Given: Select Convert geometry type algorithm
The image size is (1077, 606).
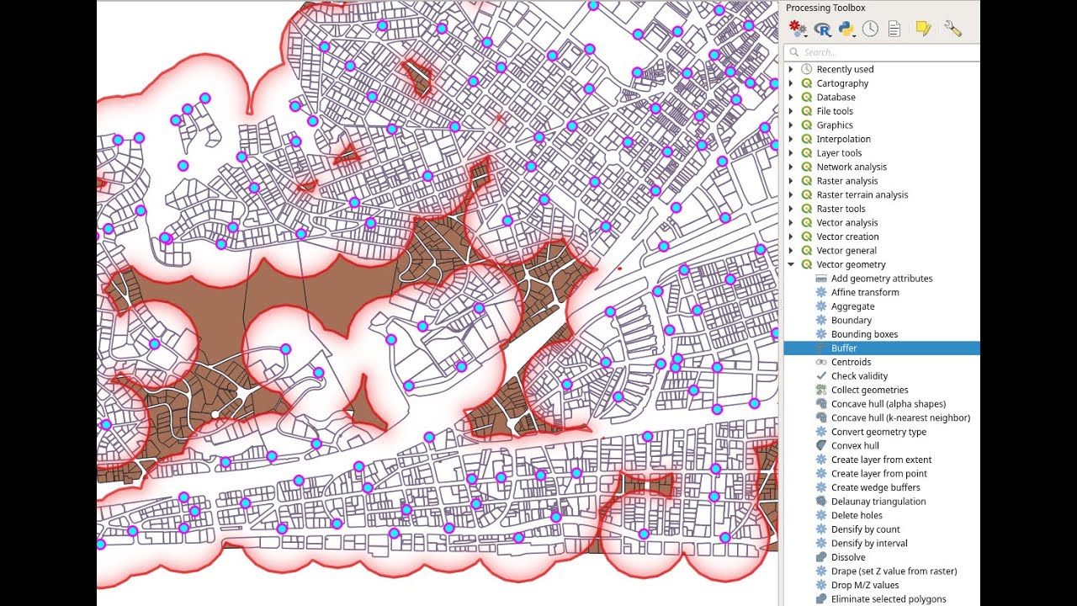Looking at the screenshot, I should click(x=878, y=432).
